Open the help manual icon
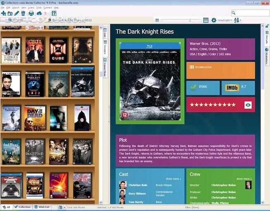 click(x=54, y=13)
